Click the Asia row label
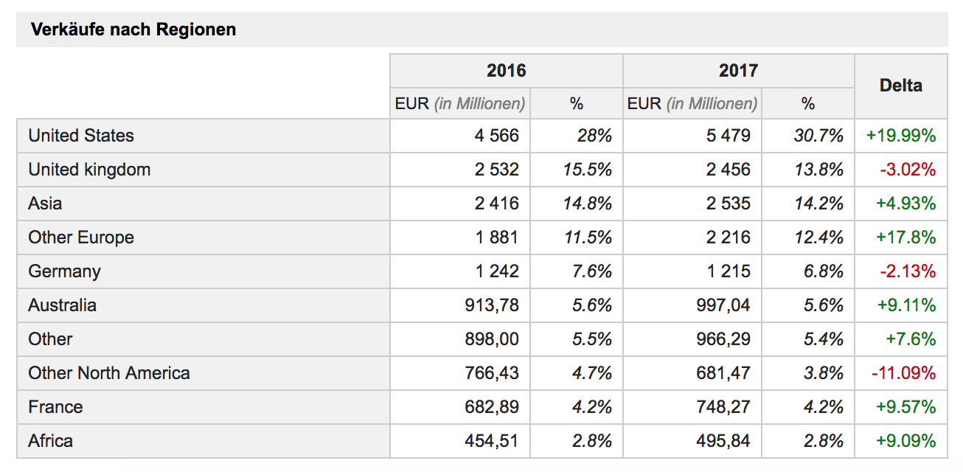 [x=45, y=204]
